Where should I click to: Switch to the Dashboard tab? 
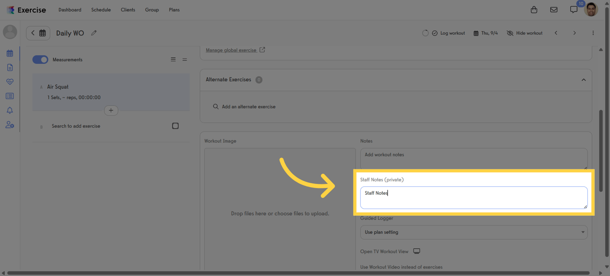pos(70,9)
